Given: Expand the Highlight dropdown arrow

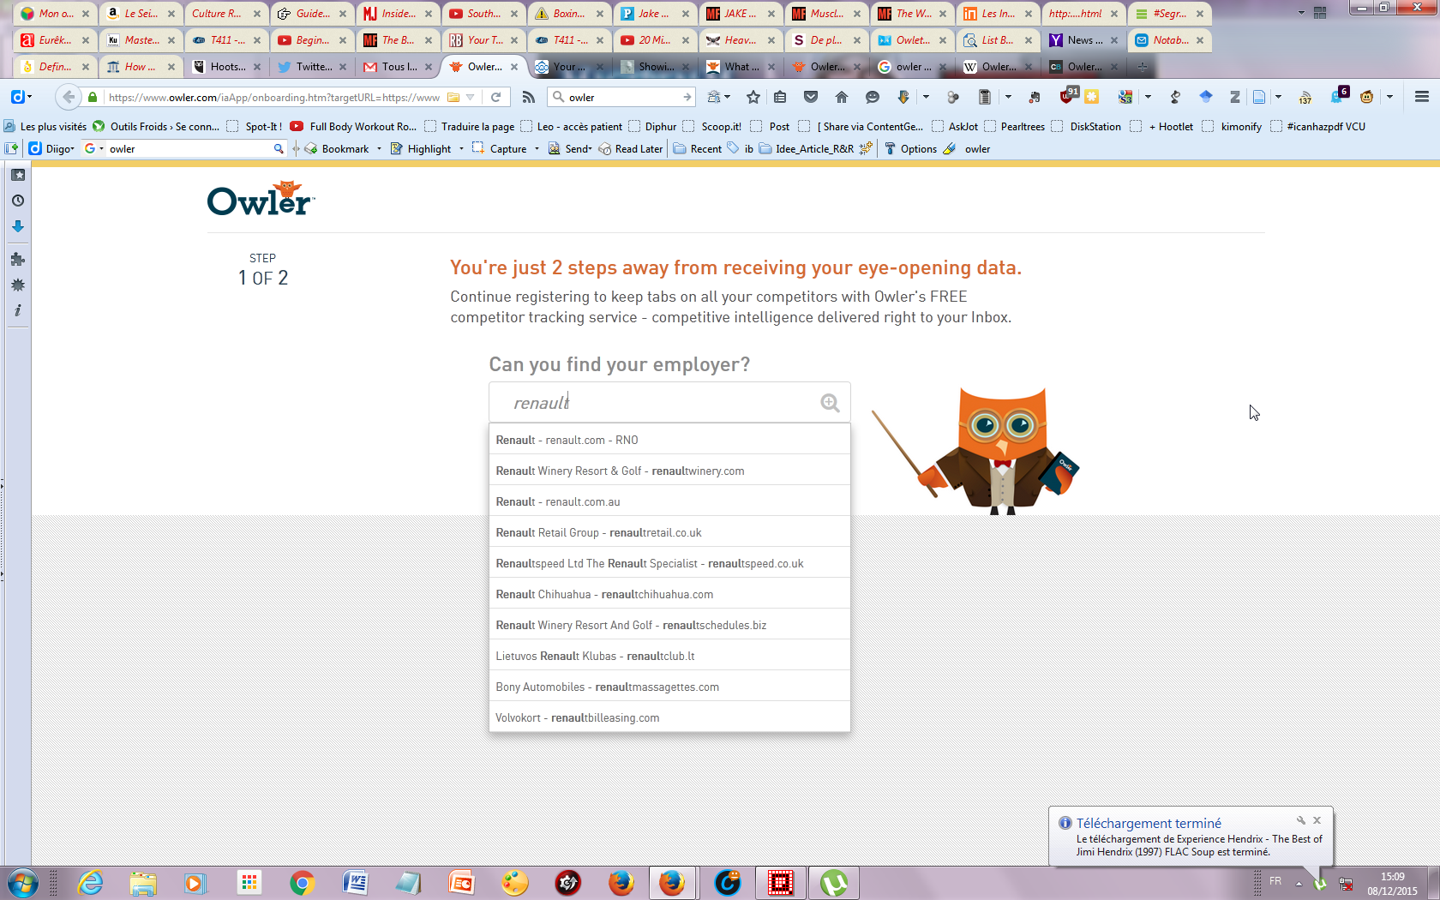Looking at the screenshot, I should [461, 148].
